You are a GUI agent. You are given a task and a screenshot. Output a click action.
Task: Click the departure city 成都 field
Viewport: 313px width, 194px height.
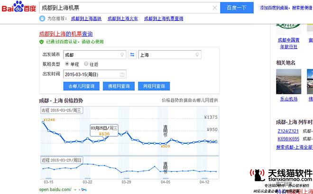pos(95,55)
